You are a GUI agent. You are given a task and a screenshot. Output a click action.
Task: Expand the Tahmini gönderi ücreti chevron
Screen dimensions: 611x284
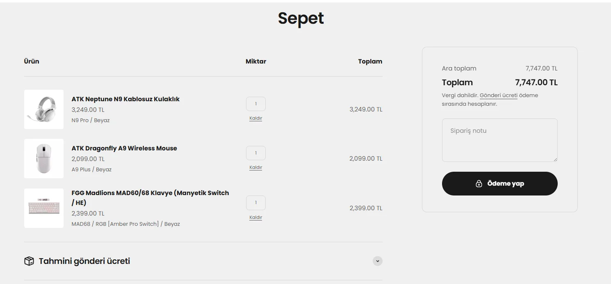pyautogui.click(x=378, y=261)
